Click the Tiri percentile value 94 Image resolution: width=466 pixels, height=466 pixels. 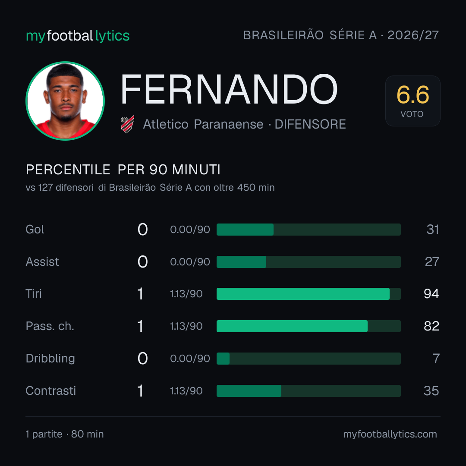[431, 294]
